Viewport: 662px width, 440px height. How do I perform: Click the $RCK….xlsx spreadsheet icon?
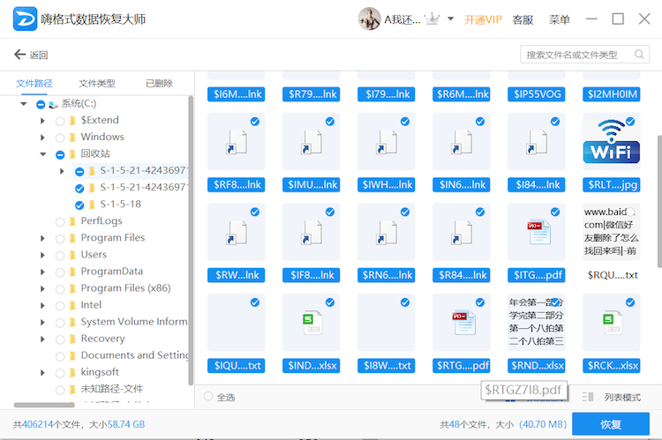(611, 323)
